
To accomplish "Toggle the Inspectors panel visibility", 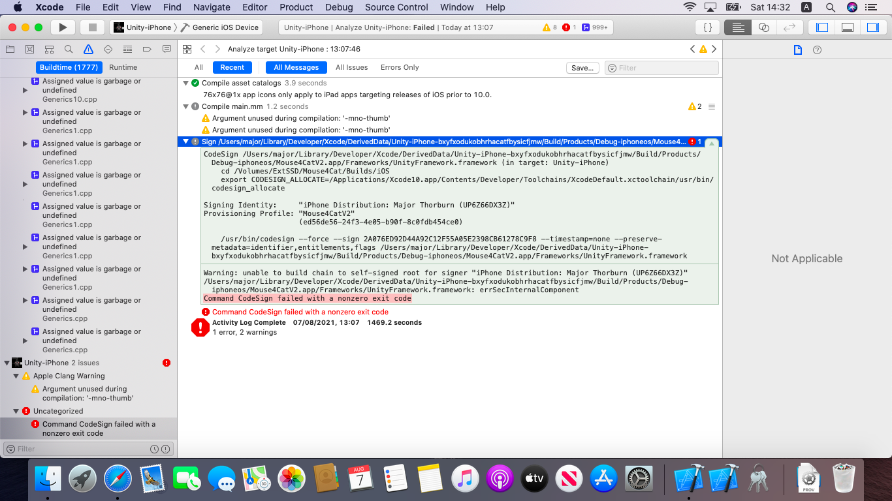I will pyautogui.click(x=872, y=27).
